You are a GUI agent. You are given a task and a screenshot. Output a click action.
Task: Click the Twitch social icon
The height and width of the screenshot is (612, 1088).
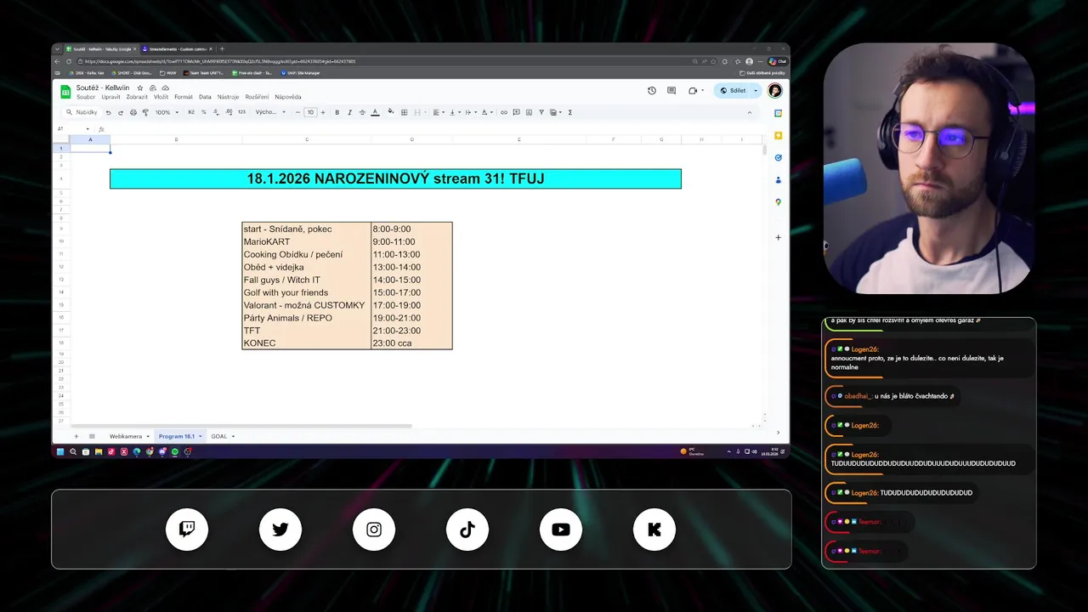click(187, 530)
